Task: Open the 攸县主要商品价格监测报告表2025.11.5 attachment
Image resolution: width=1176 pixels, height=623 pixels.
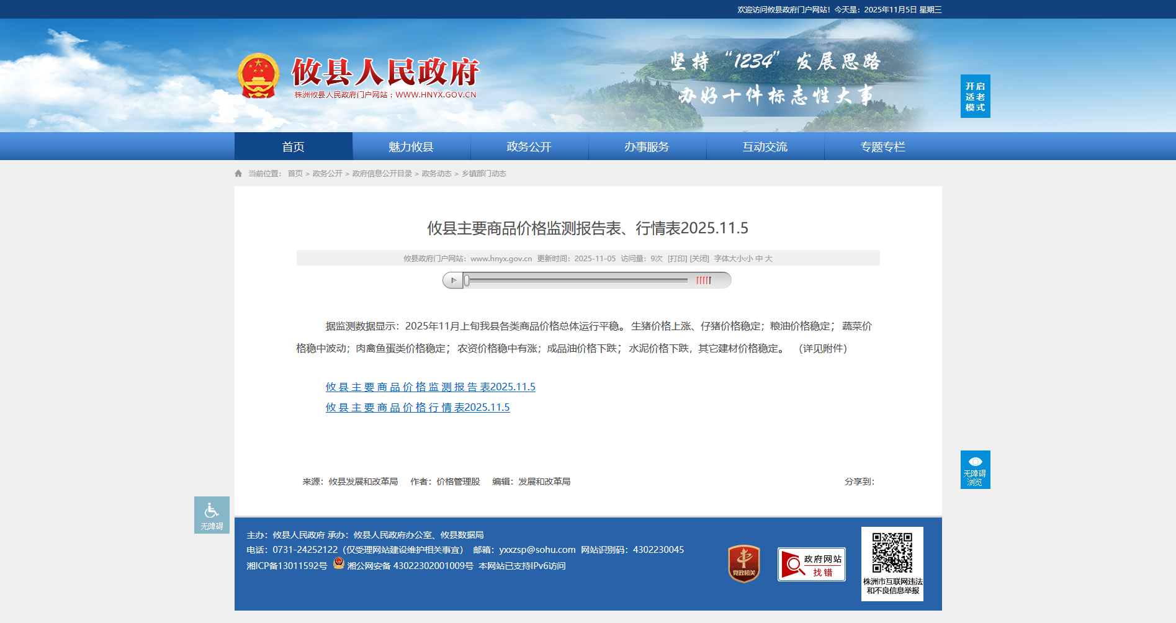Action: tap(430, 387)
